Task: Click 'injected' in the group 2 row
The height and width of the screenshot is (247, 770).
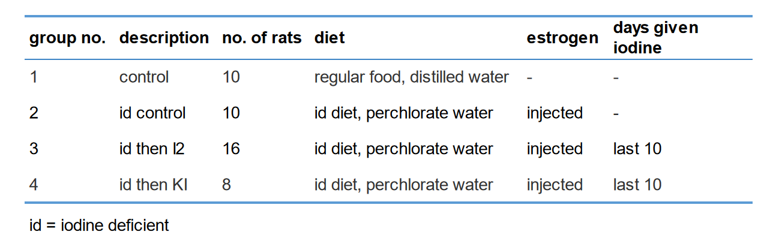Action: click(x=555, y=113)
